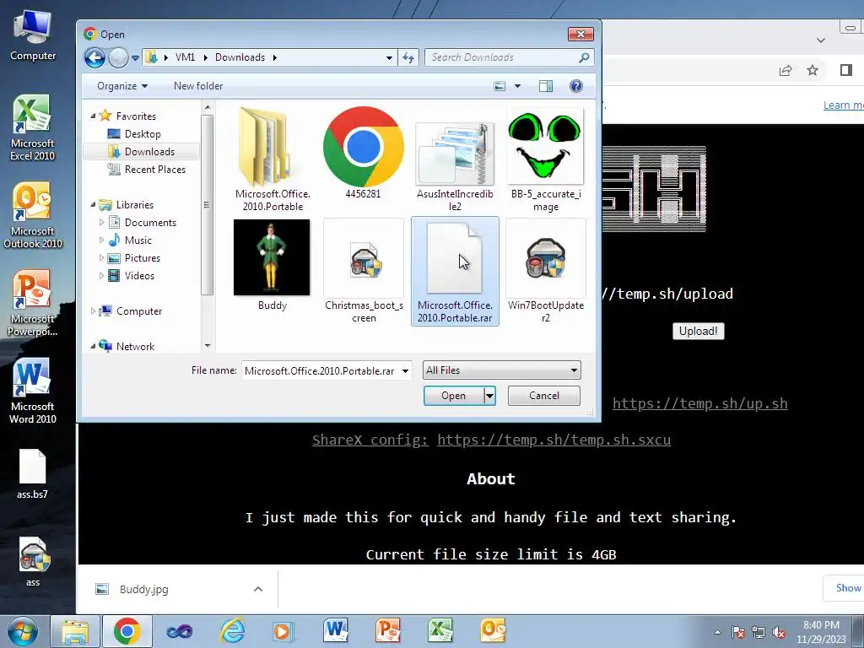Open Windows Media Player from taskbar
This screenshot has height=648, width=864.
point(283,631)
